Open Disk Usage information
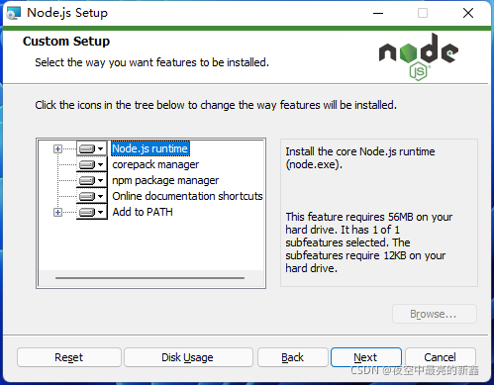 click(x=188, y=357)
